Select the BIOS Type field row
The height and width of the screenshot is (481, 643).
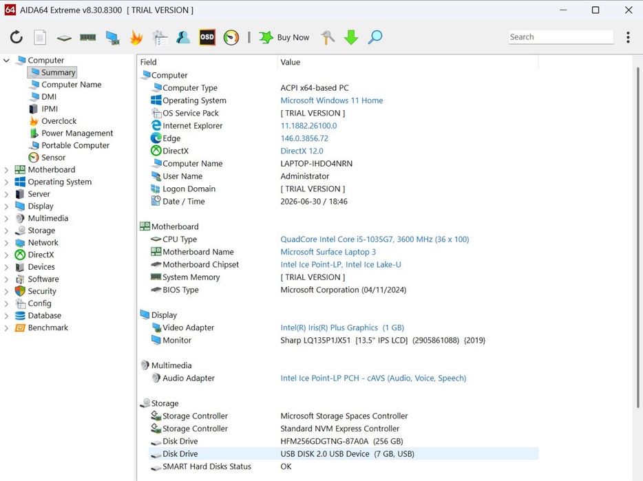click(344, 290)
